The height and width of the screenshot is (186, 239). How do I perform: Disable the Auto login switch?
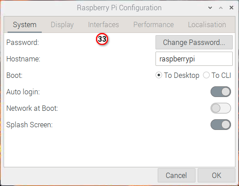coord(221,92)
